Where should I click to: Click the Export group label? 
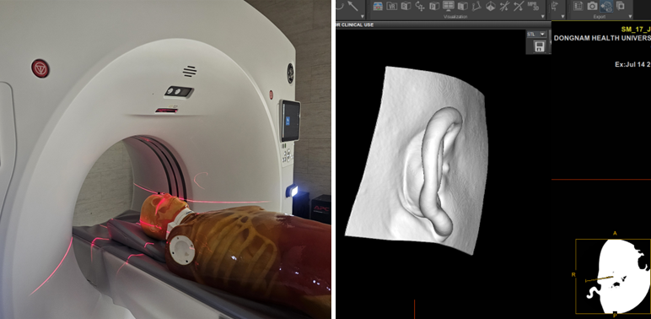600,17
